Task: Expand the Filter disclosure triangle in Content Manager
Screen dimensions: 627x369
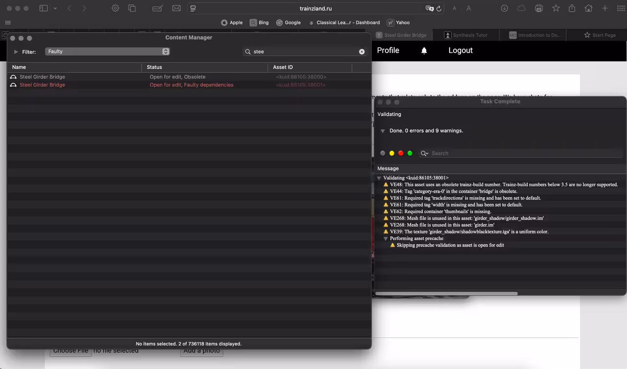Action: [x=16, y=51]
